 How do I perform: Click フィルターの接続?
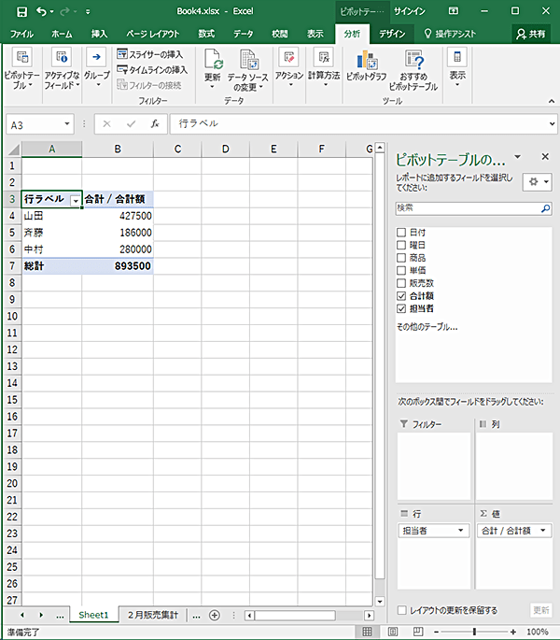149,85
